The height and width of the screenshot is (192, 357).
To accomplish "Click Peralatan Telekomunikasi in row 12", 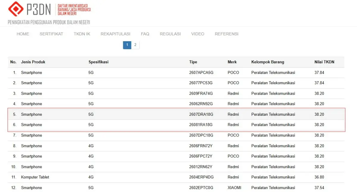I will point(273,188).
